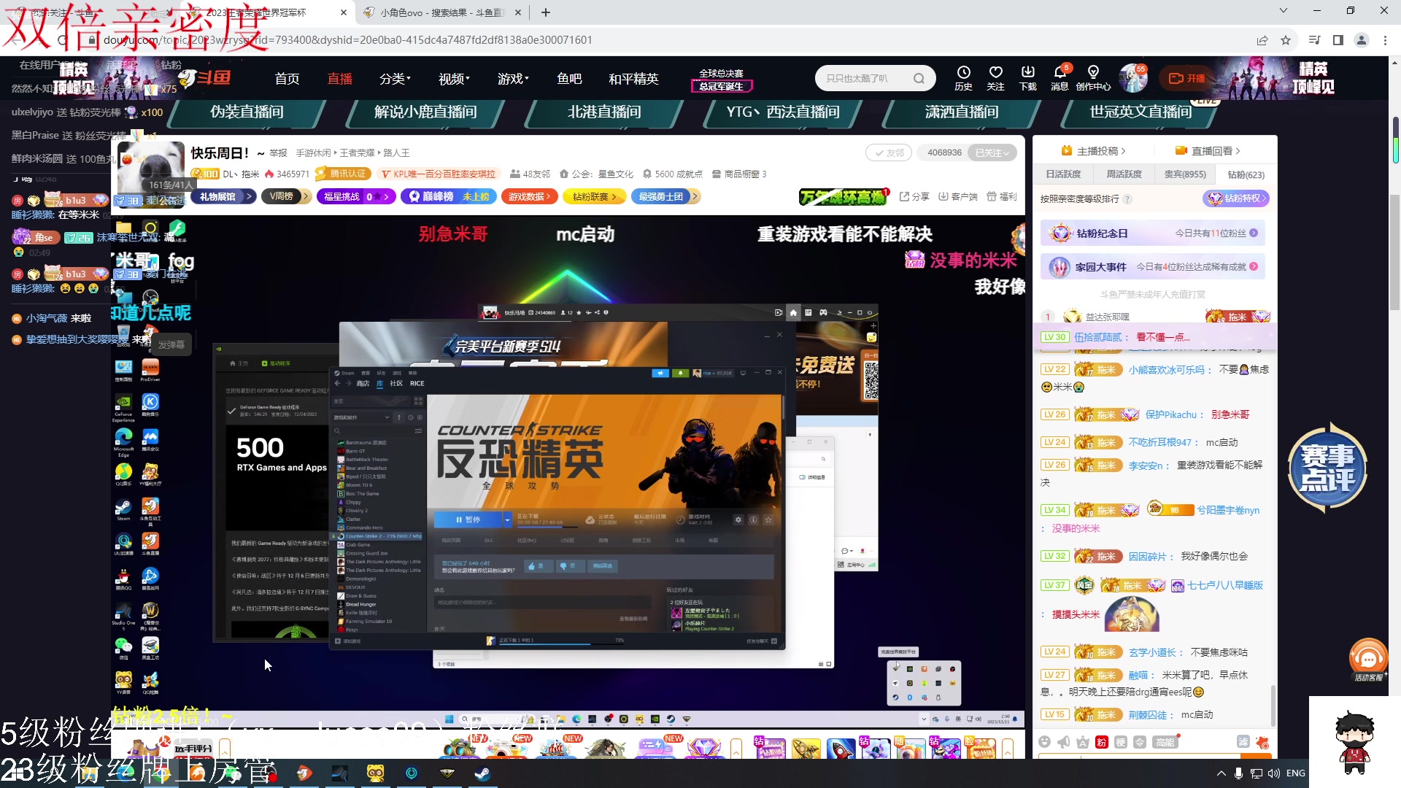
Task: Toggle the 高能 danmaku mode
Action: [1165, 742]
